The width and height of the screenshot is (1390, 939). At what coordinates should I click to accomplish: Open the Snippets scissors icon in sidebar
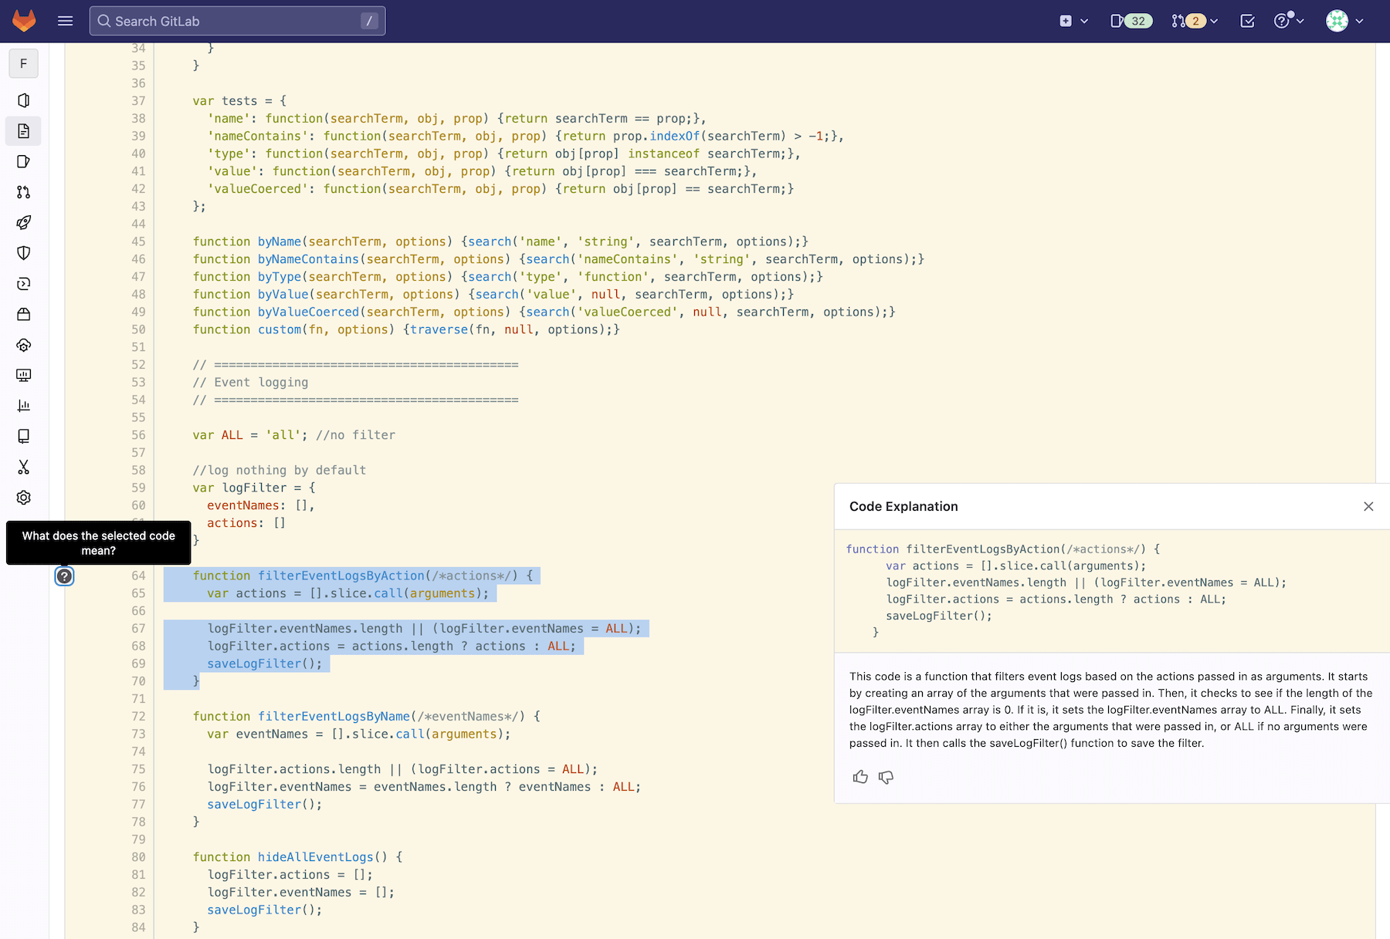click(x=23, y=468)
